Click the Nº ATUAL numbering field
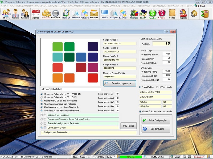The image size is (213, 159). coord(161,43)
